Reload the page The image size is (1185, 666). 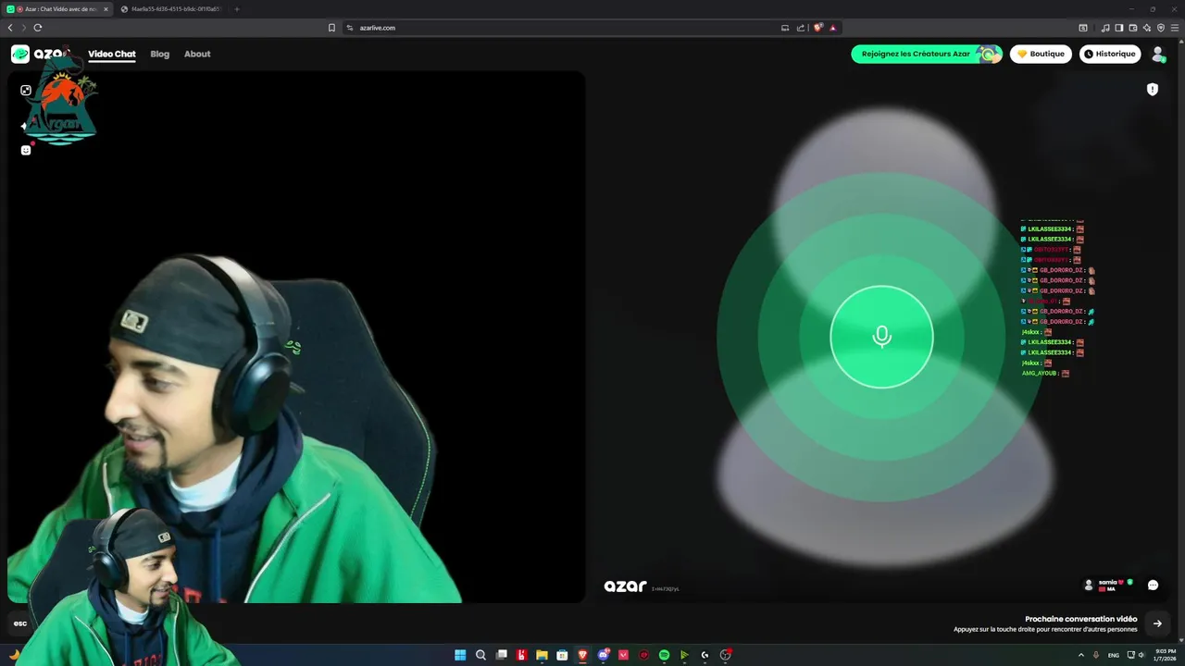[x=38, y=28]
